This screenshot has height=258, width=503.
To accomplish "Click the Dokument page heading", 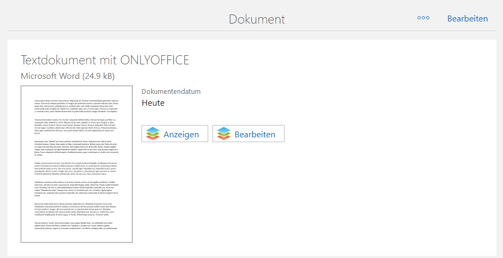I will point(257,19).
